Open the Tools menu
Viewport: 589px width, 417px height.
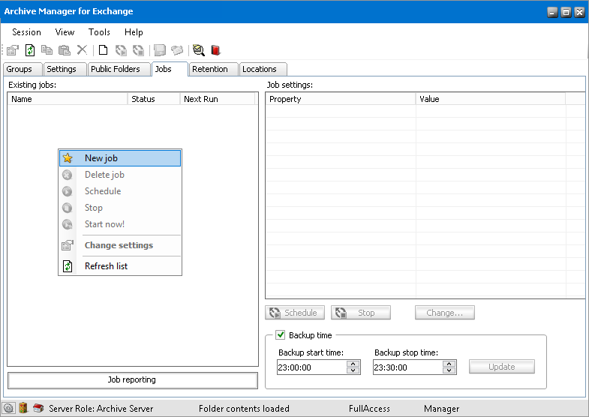coord(99,32)
